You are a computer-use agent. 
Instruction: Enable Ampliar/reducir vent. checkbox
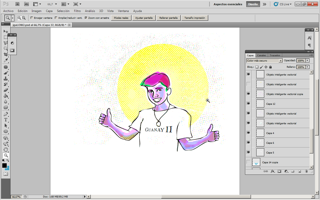56,18
